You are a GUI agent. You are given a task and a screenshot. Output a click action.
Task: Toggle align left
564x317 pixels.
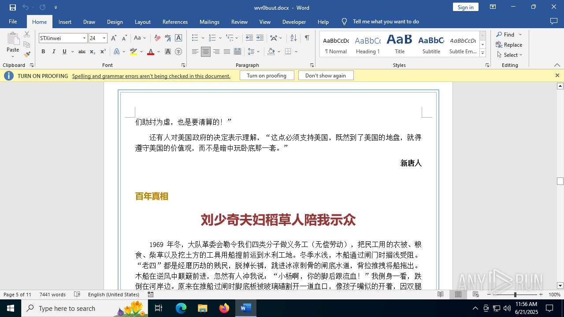195,52
